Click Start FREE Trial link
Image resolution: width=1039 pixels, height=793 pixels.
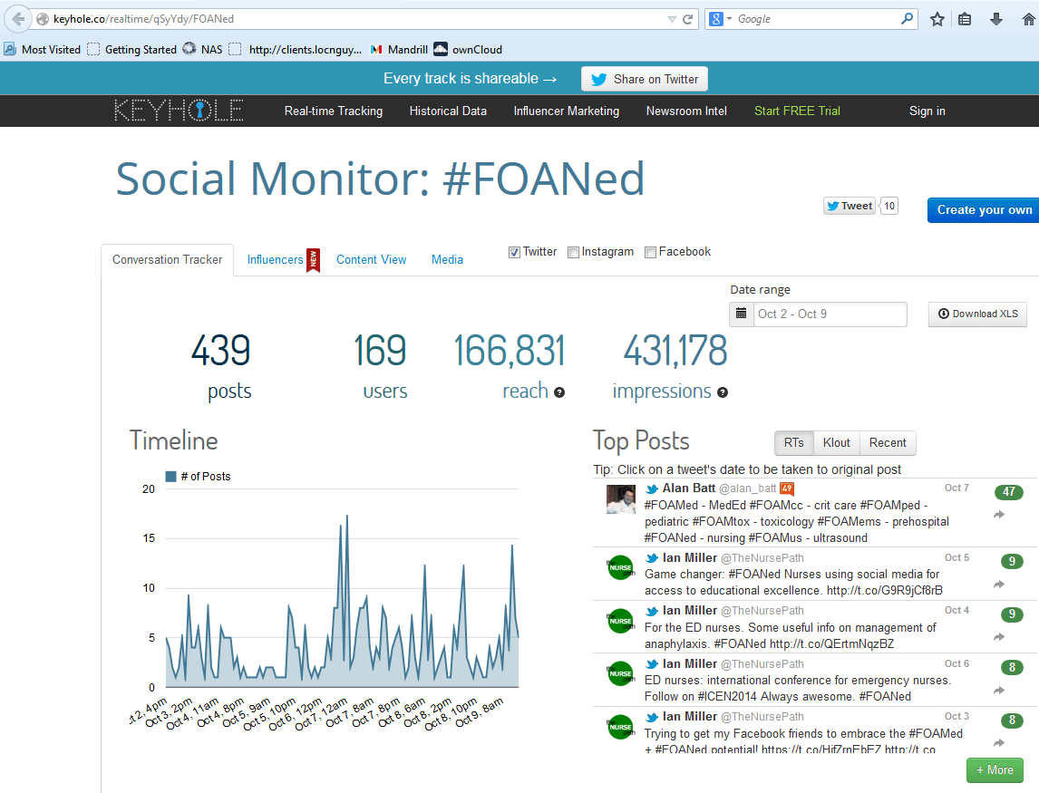pos(797,111)
